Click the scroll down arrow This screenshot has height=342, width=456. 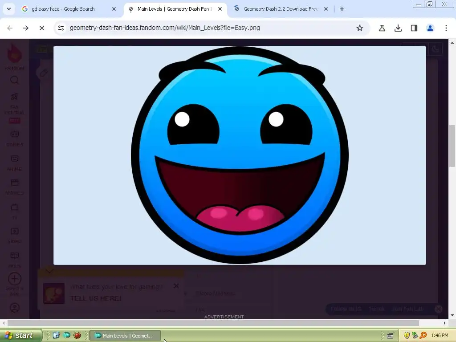(x=452, y=315)
